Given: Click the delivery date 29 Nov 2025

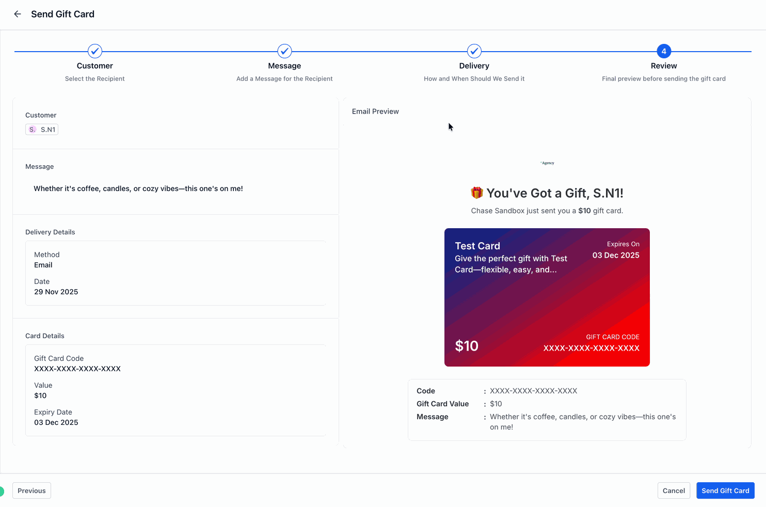Looking at the screenshot, I should pyautogui.click(x=56, y=292).
